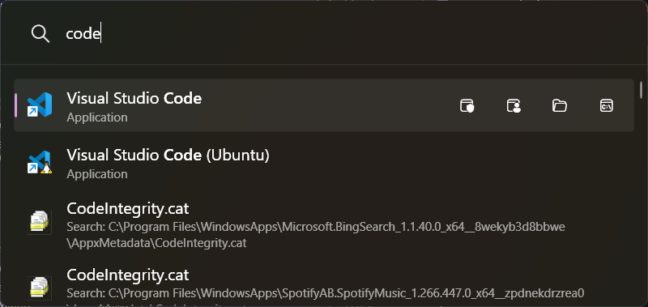Click the results list scrollbar thumb
The height and width of the screenshot is (307, 648).
point(641,90)
